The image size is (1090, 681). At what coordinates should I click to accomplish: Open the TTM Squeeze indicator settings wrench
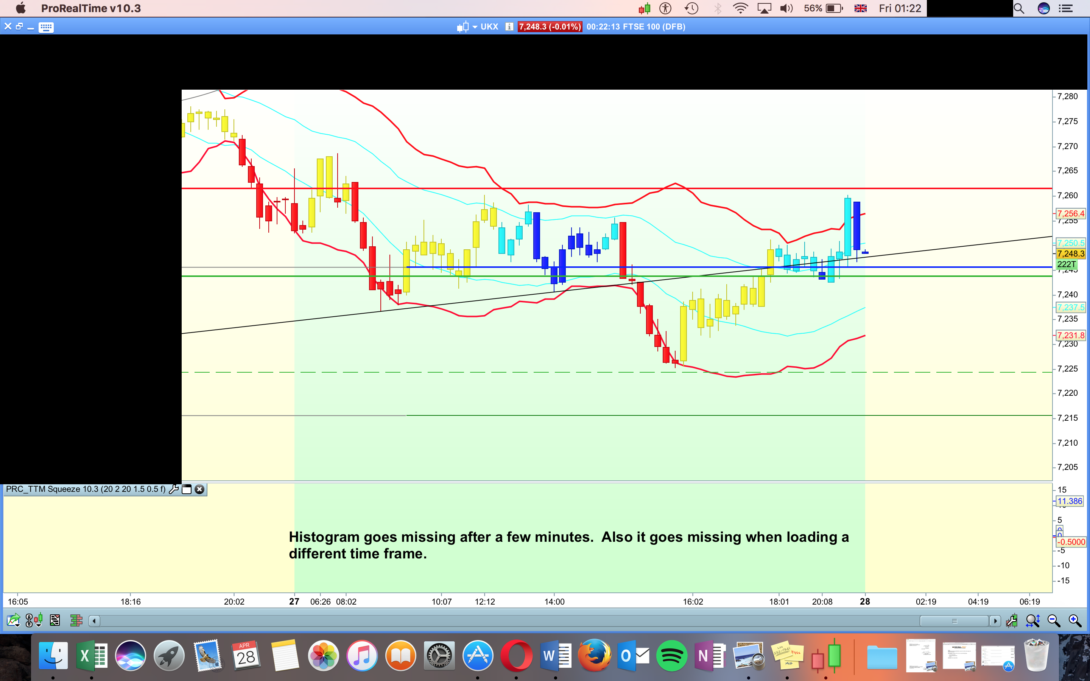173,489
